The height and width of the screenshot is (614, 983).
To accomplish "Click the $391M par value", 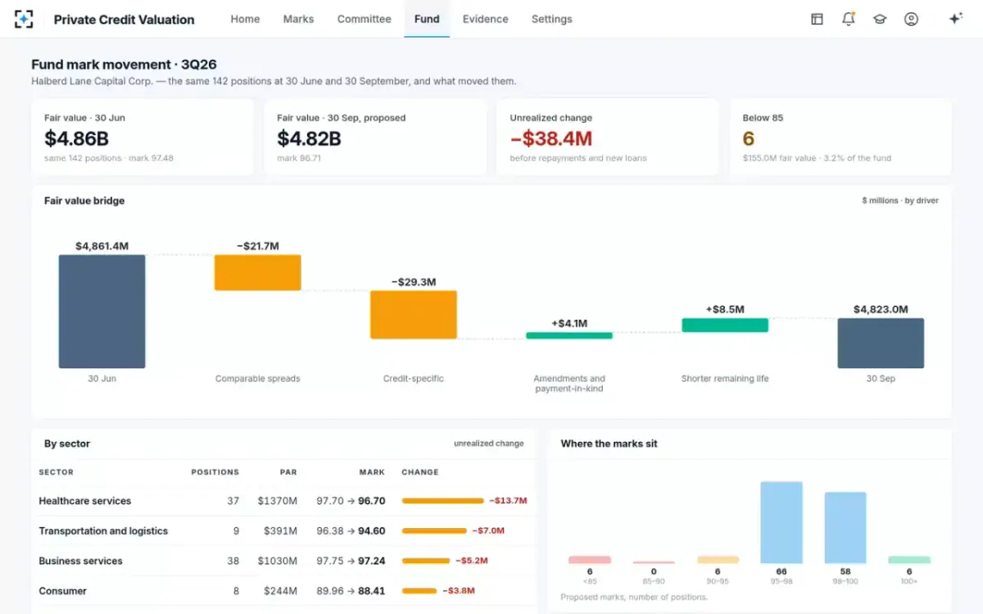I will pyautogui.click(x=280, y=530).
